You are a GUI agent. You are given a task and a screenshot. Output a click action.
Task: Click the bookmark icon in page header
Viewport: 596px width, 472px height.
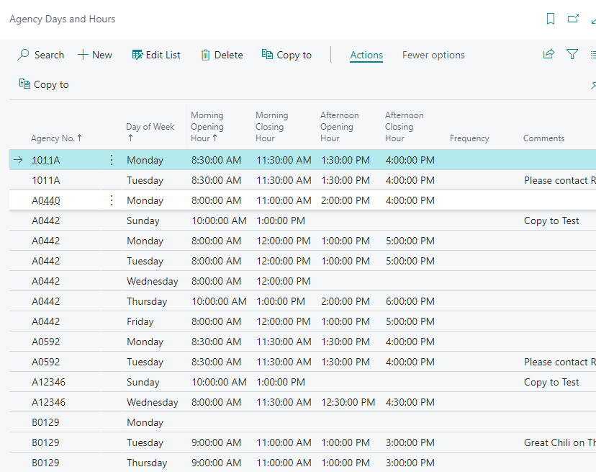551,19
